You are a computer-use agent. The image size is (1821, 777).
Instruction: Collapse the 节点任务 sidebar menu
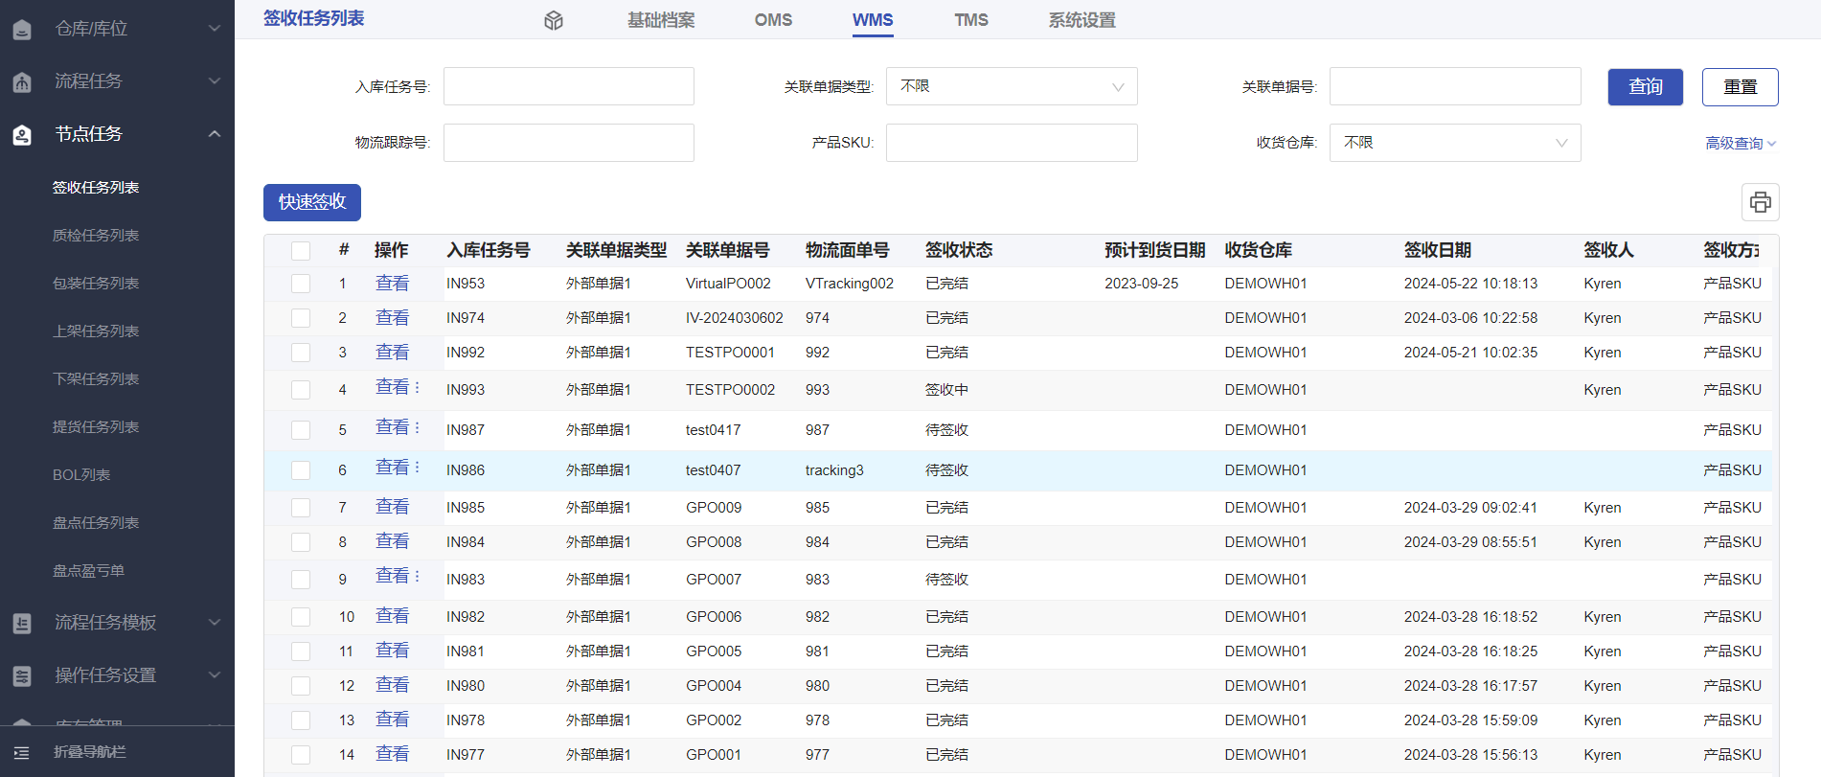pyautogui.click(x=215, y=134)
